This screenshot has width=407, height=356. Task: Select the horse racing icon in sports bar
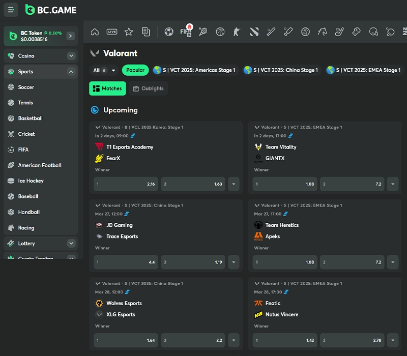(323, 32)
